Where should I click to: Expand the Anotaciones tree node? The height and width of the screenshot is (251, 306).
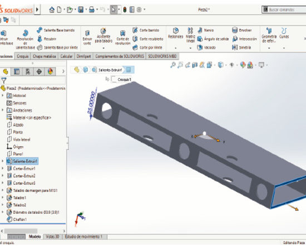tap(3, 110)
